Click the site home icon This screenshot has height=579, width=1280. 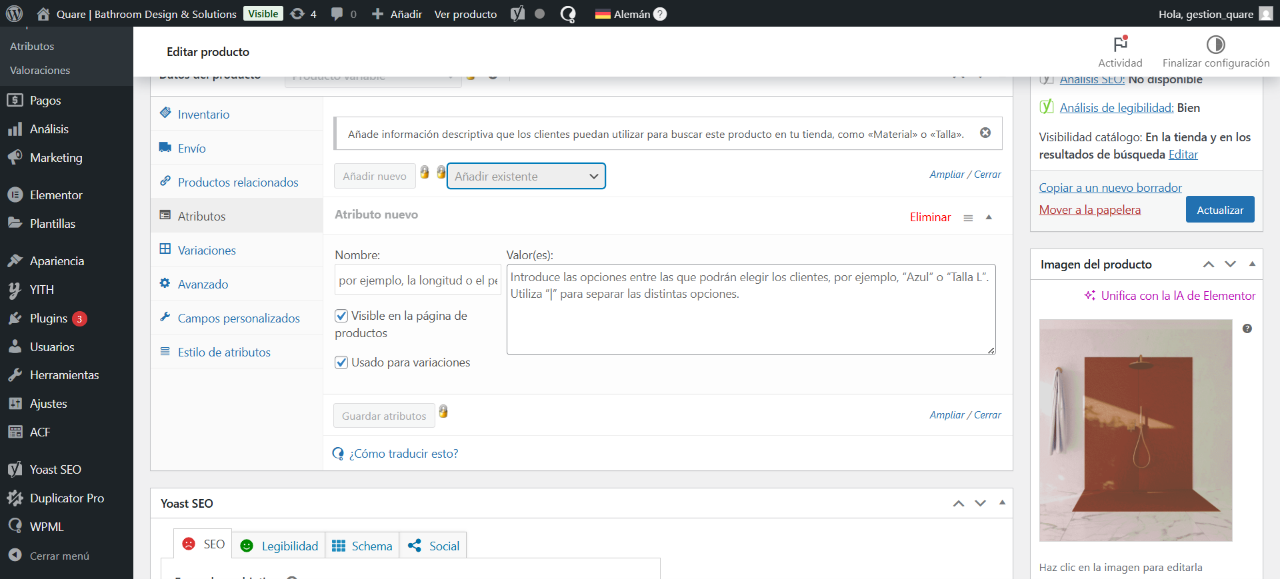[43, 13]
